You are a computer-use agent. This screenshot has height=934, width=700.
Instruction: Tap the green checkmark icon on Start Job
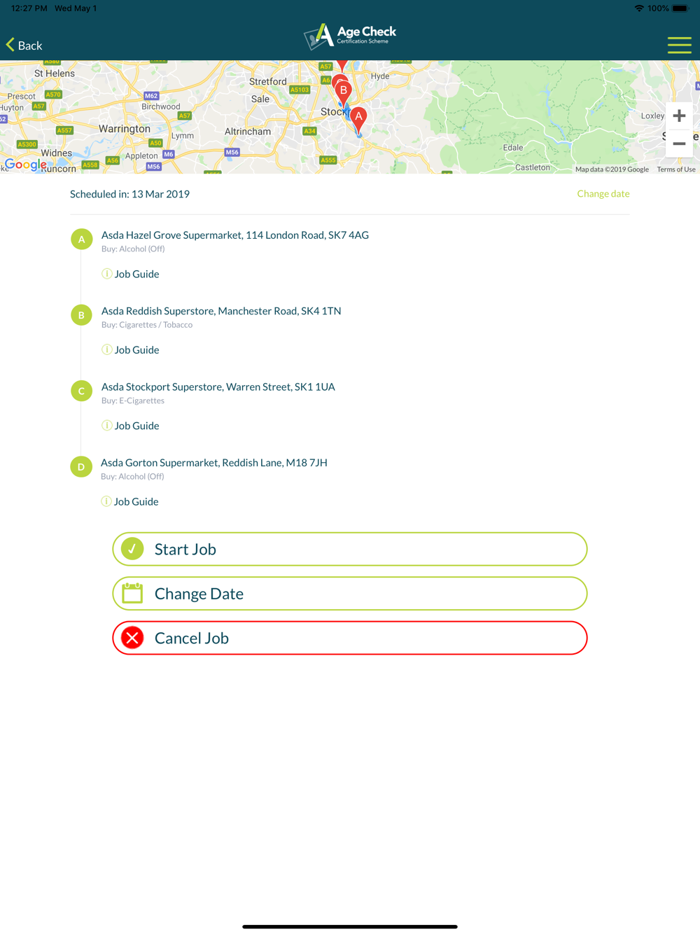[132, 549]
